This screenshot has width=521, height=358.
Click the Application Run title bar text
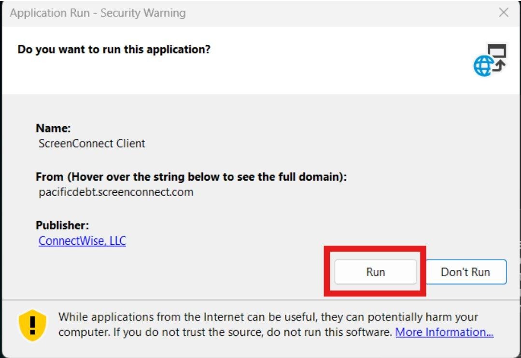pyautogui.click(x=97, y=13)
